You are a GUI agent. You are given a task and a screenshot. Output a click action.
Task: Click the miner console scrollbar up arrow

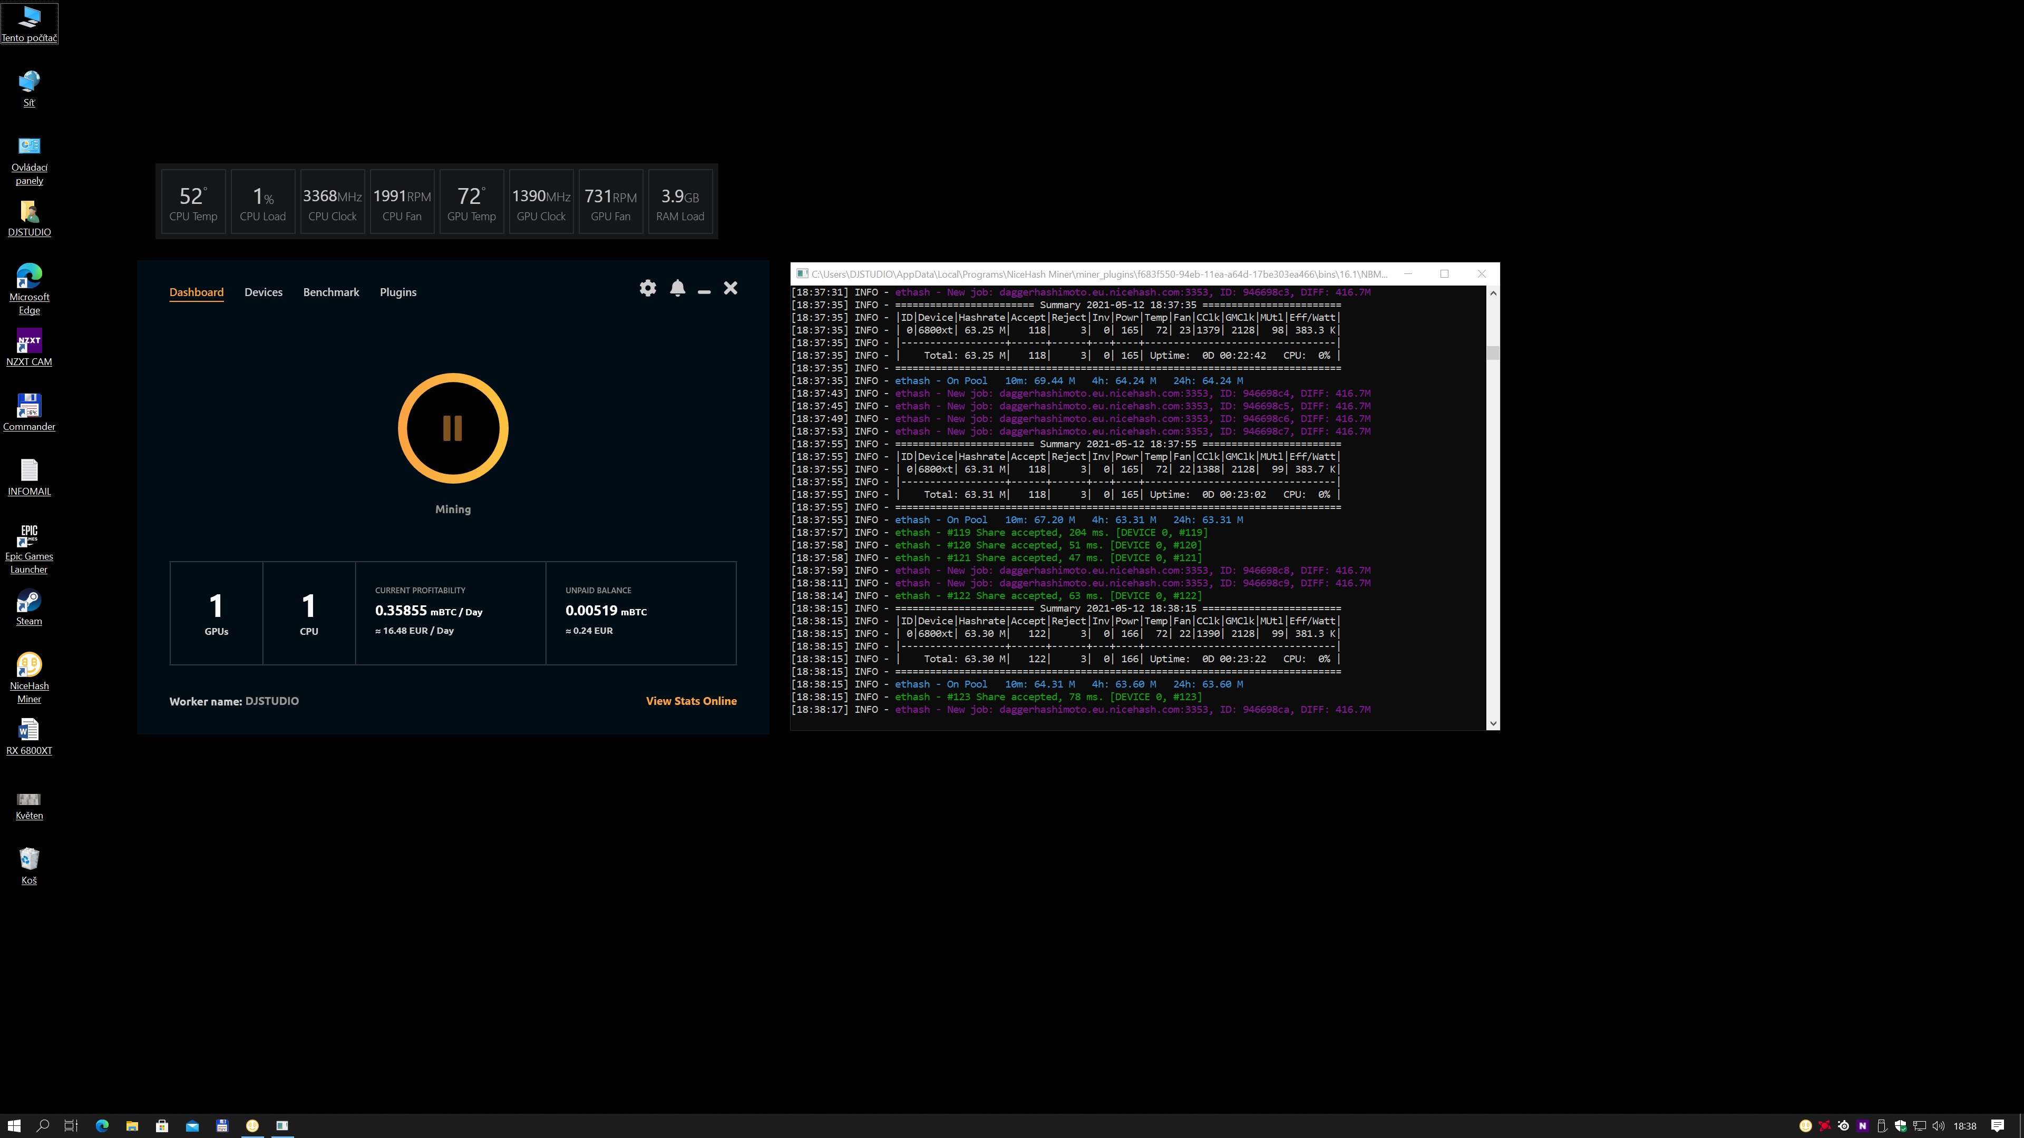click(1493, 293)
